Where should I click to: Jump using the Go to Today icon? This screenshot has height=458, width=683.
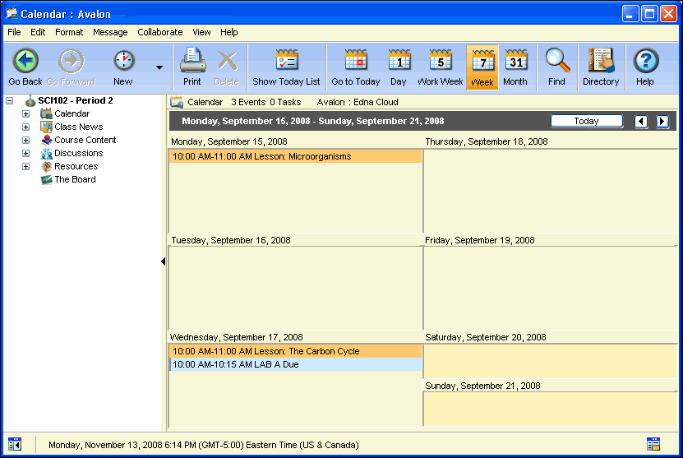pyautogui.click(x=356, y=61)
